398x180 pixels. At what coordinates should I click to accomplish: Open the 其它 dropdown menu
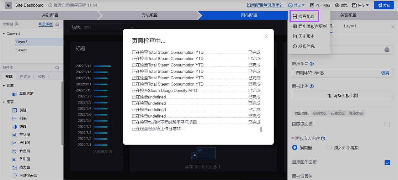point(296,5)
